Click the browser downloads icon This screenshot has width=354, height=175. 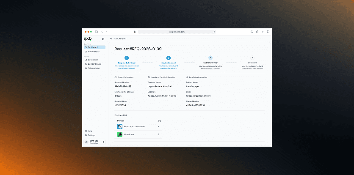click(x=252, y=32)
